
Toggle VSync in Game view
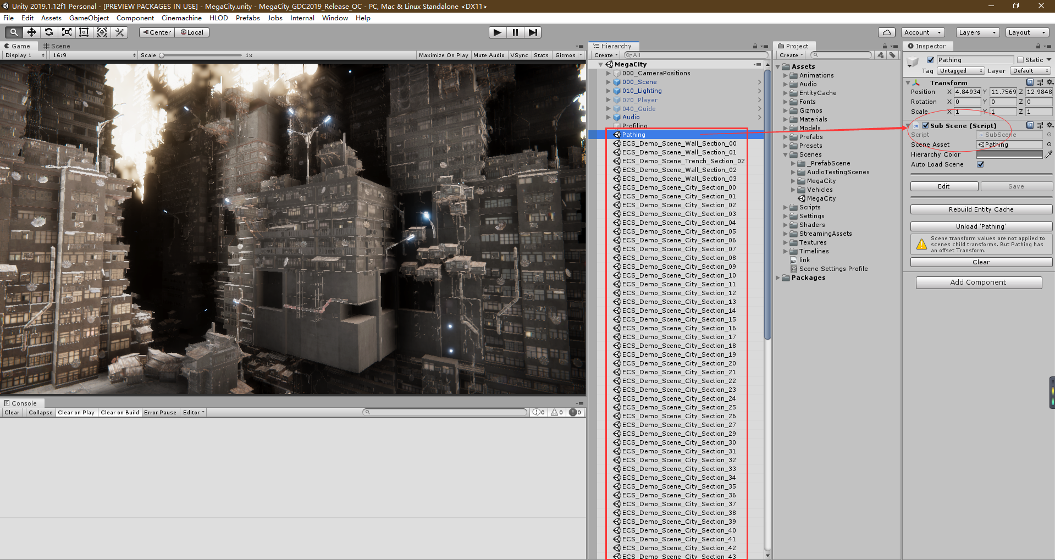[519, 55]
